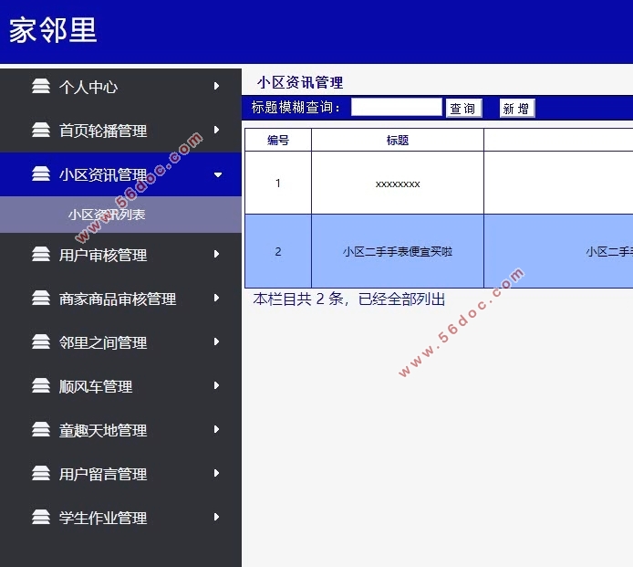Screen dimensions: 633x567
Task: Expand the 用户留言管理 arrow
Action: coord(216,474)
